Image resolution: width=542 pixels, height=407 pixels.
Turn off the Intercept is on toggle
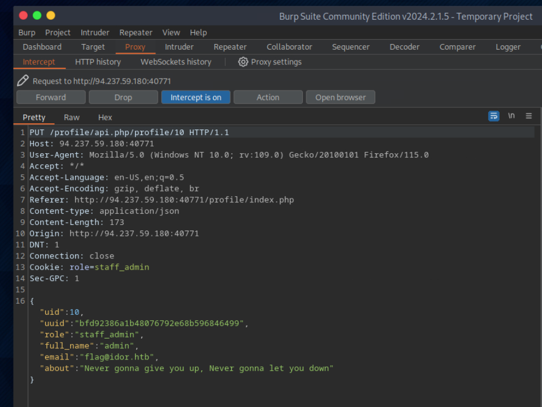[196, 97]
